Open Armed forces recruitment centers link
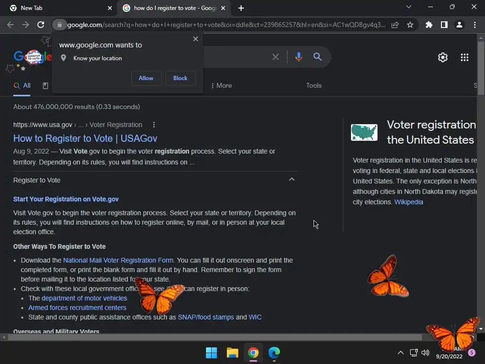This screenshot has height=364, width=485. tap(77, 308)
